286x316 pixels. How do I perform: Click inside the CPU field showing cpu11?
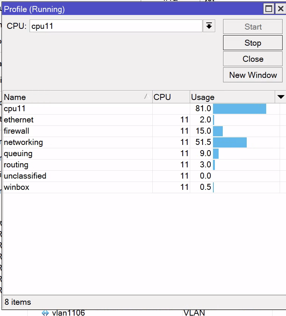(112, 26)
